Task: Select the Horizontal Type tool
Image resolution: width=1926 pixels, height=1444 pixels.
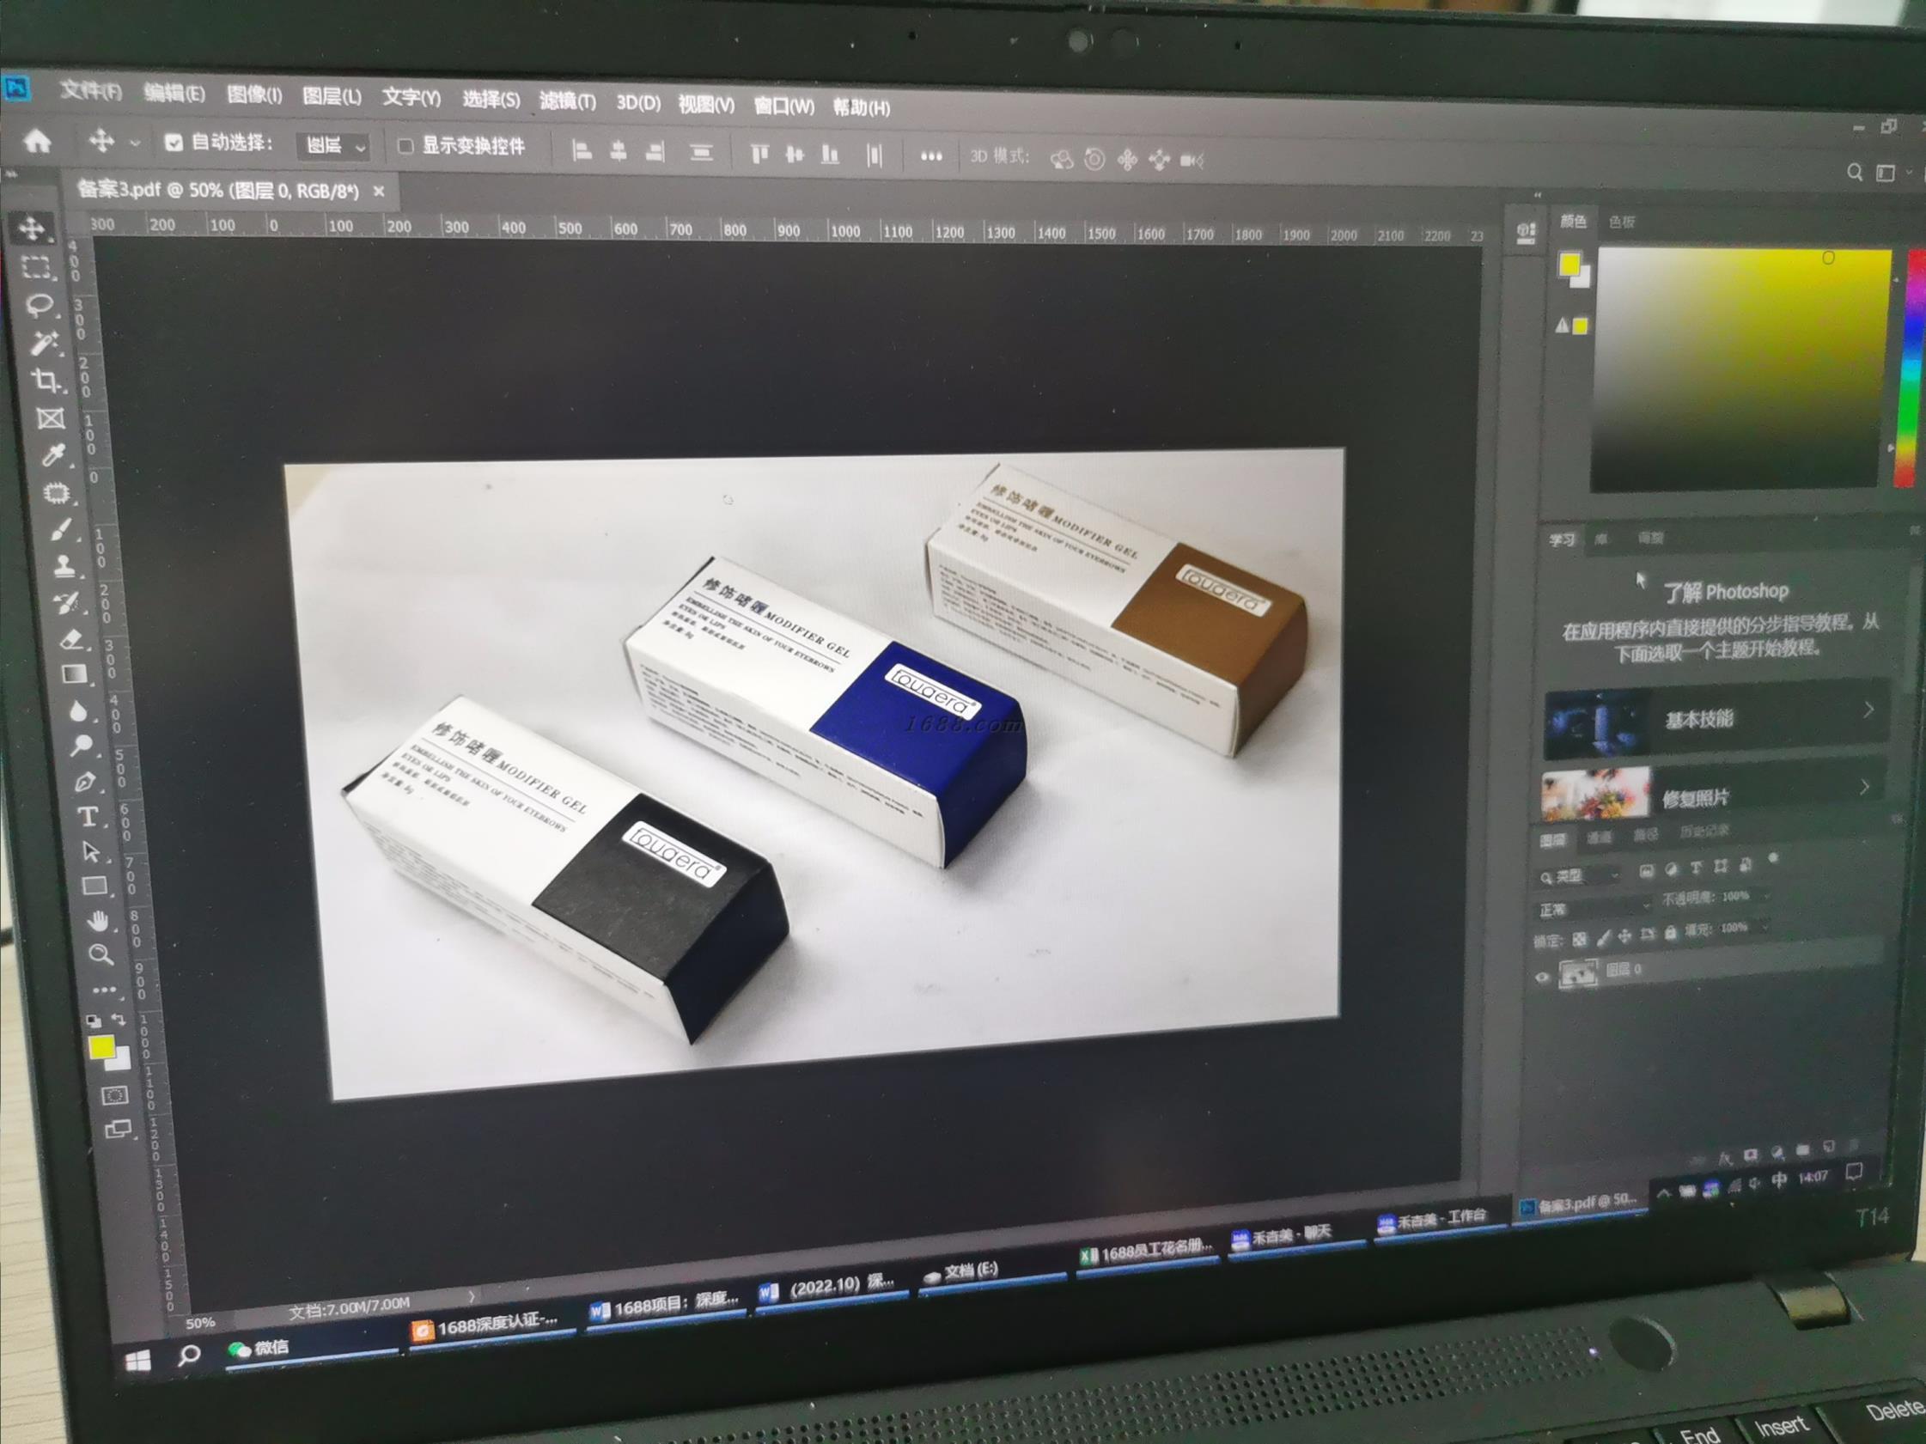Action: tap(88, 816)
